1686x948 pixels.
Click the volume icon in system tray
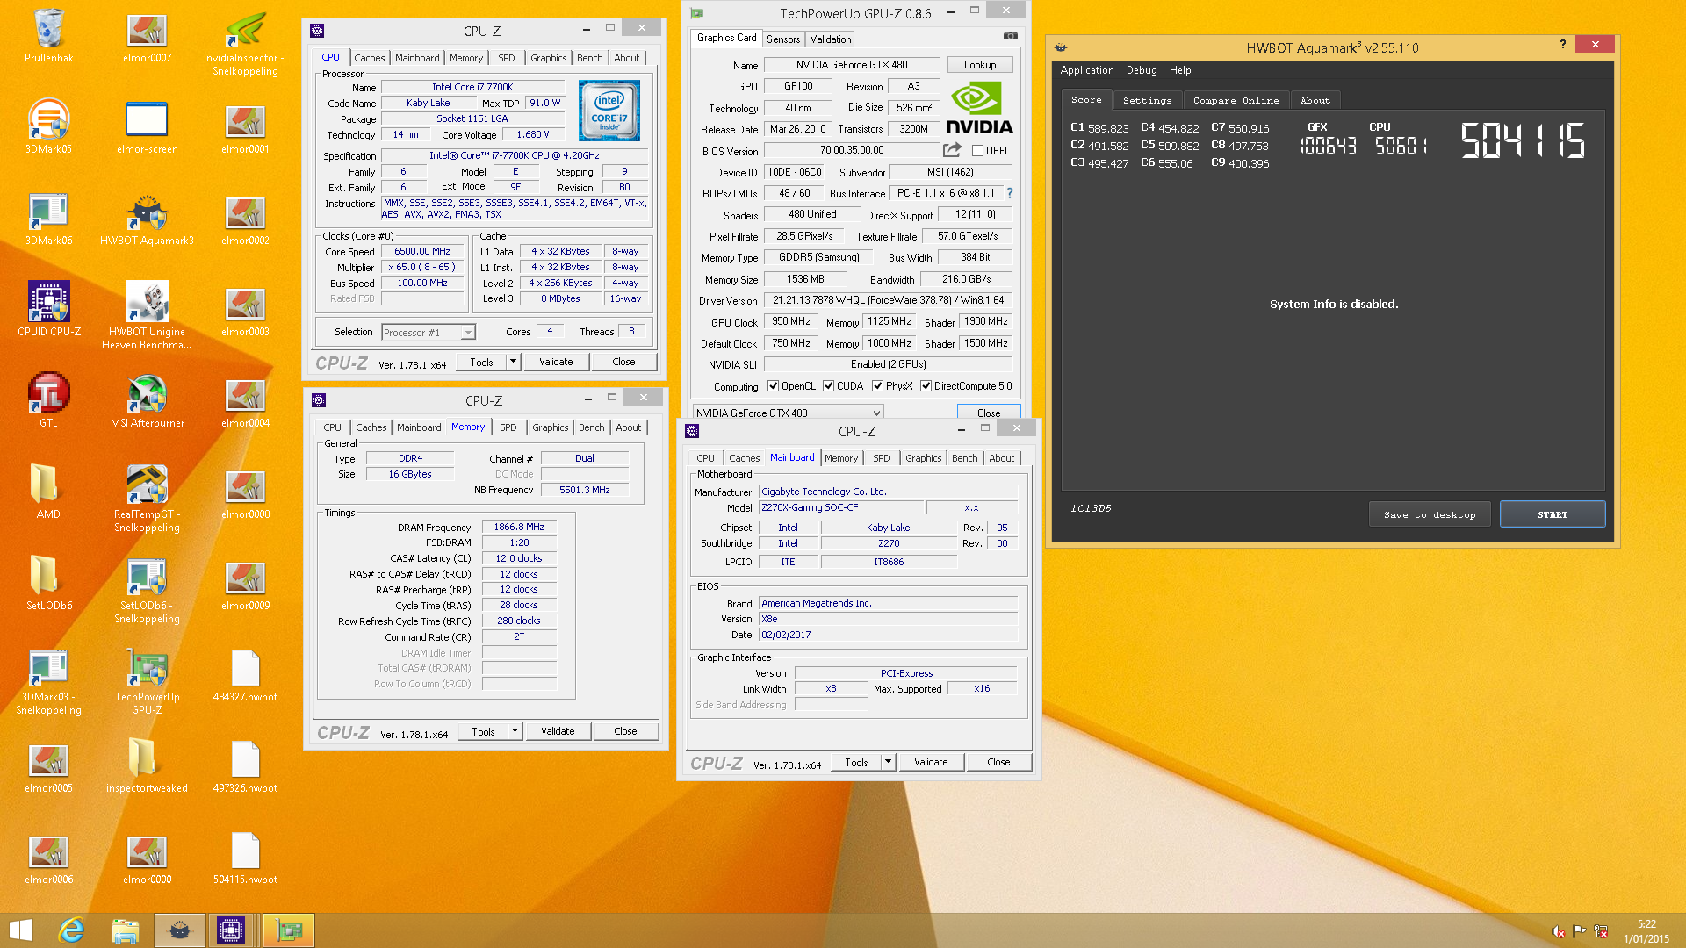pyautogui.click(x=1558, y=931)
